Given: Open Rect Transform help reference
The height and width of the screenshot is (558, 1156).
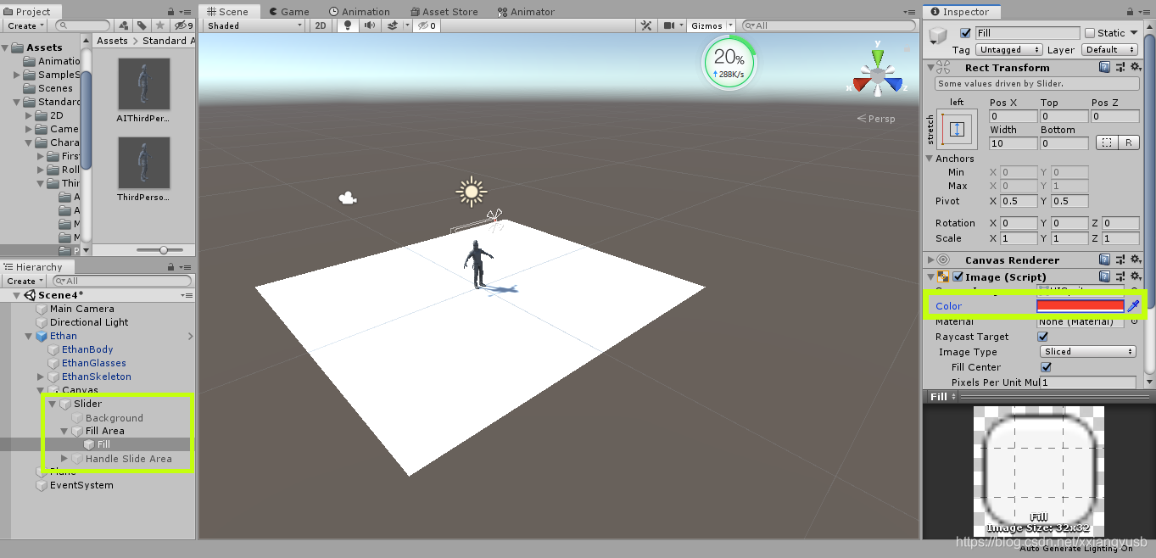Looking at the screenshot, I should click(1104, 68).
